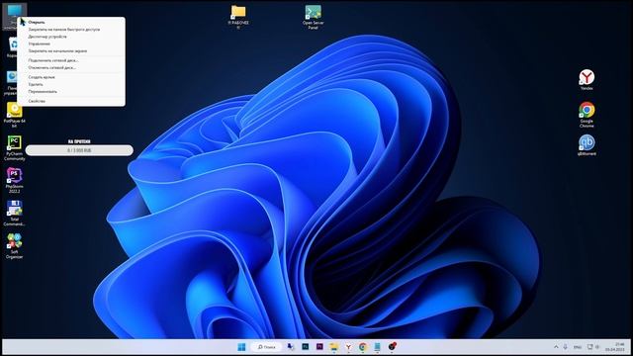Open the taskbar clock and date
The width and height of the screenshot is (633, 356).
[x=615, y=347]
